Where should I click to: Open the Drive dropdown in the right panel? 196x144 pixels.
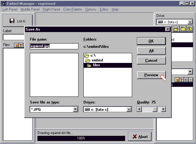pyautogui.click(x=190, y=22)
